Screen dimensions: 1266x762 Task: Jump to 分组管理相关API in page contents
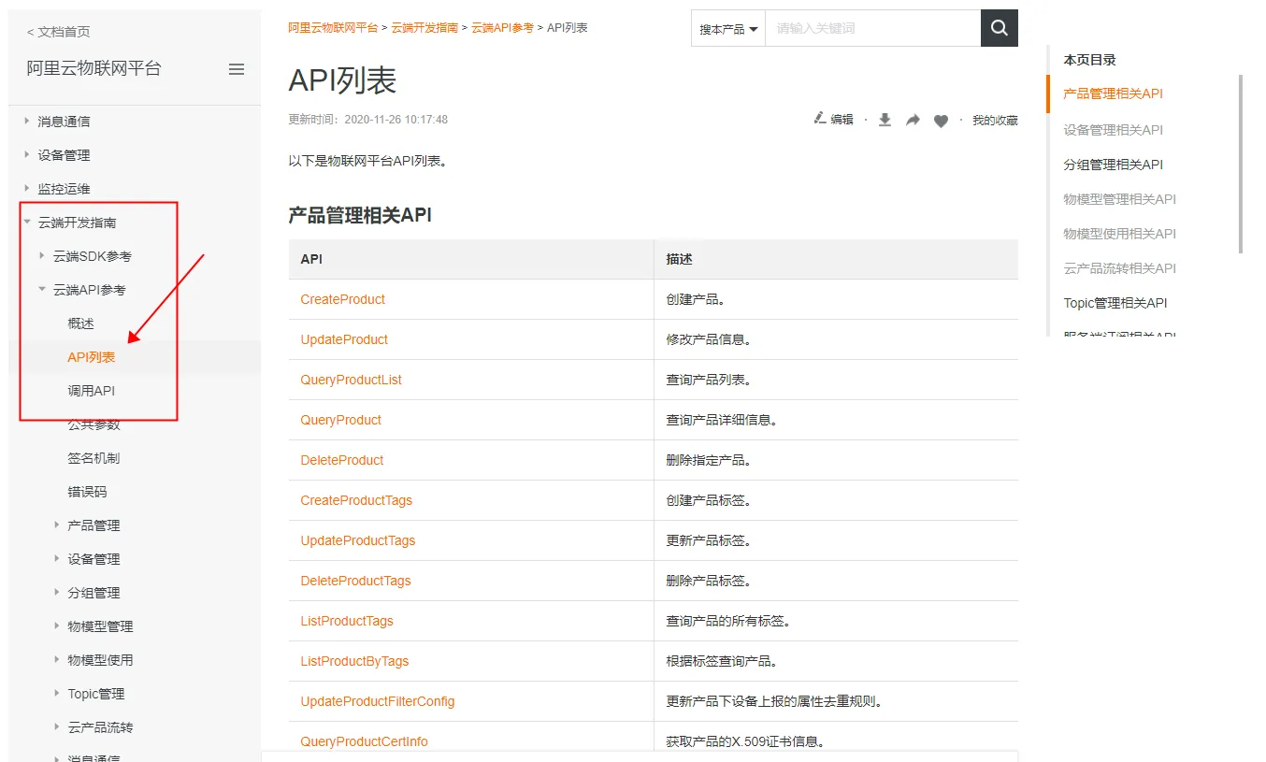click(x=1114, y=165)
